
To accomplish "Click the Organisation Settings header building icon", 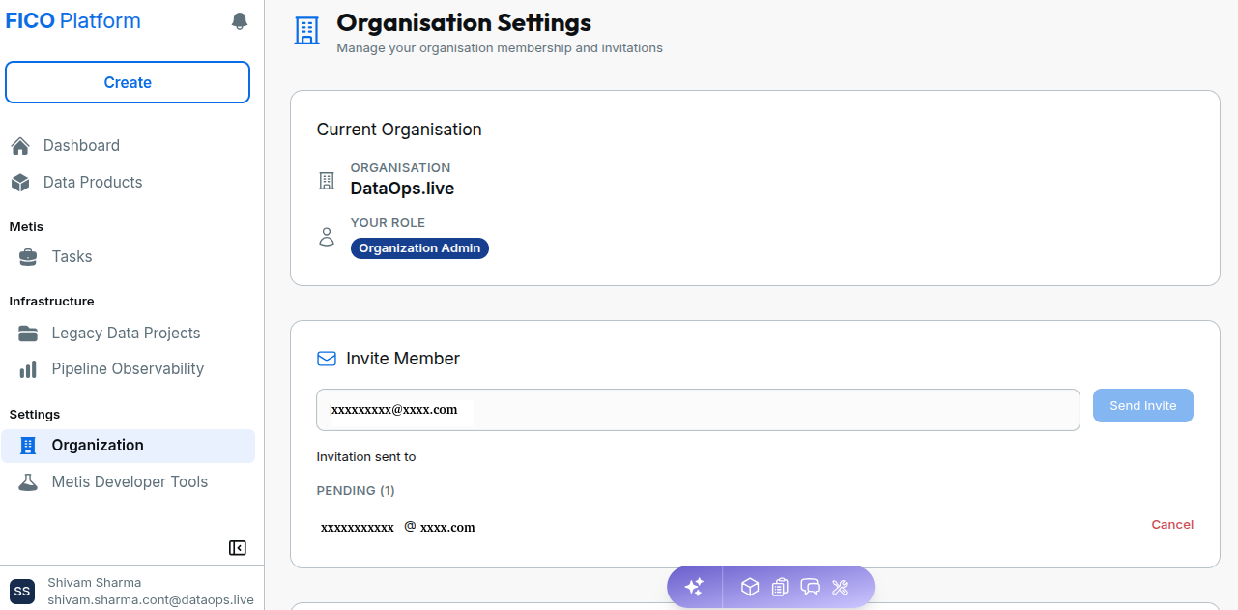I will tap(306, 31).
